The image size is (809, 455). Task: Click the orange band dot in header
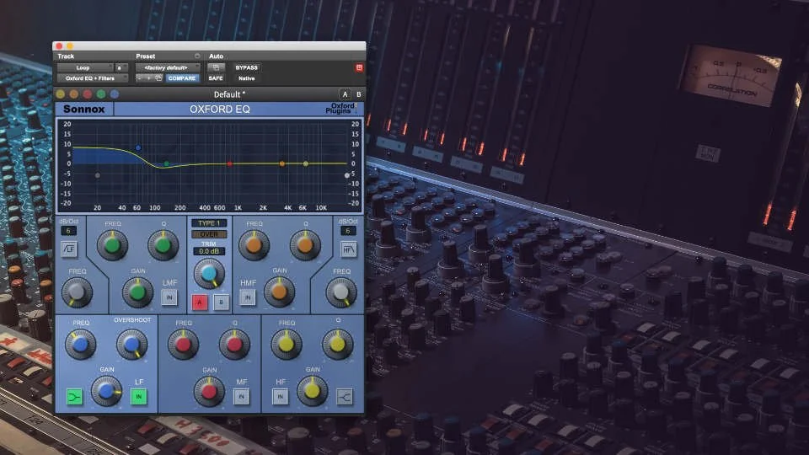tap(74, 94)
